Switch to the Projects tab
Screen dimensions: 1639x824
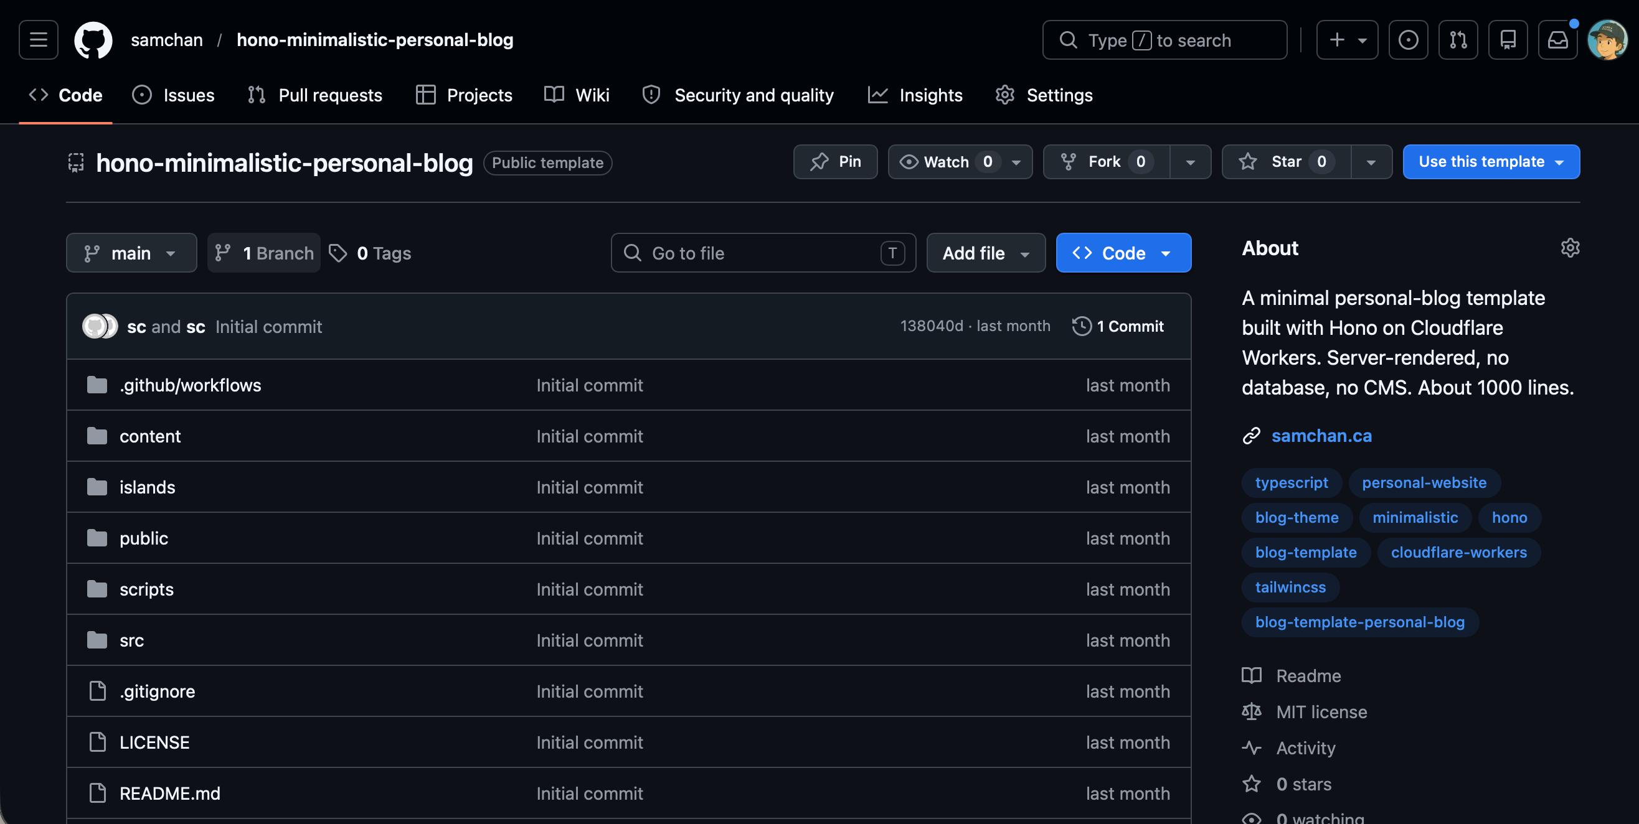464,95
